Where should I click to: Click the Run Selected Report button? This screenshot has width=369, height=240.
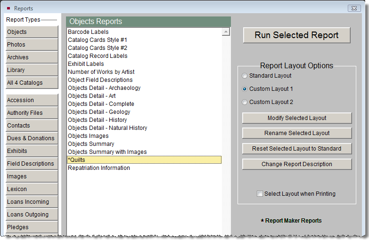coord(296,35)
